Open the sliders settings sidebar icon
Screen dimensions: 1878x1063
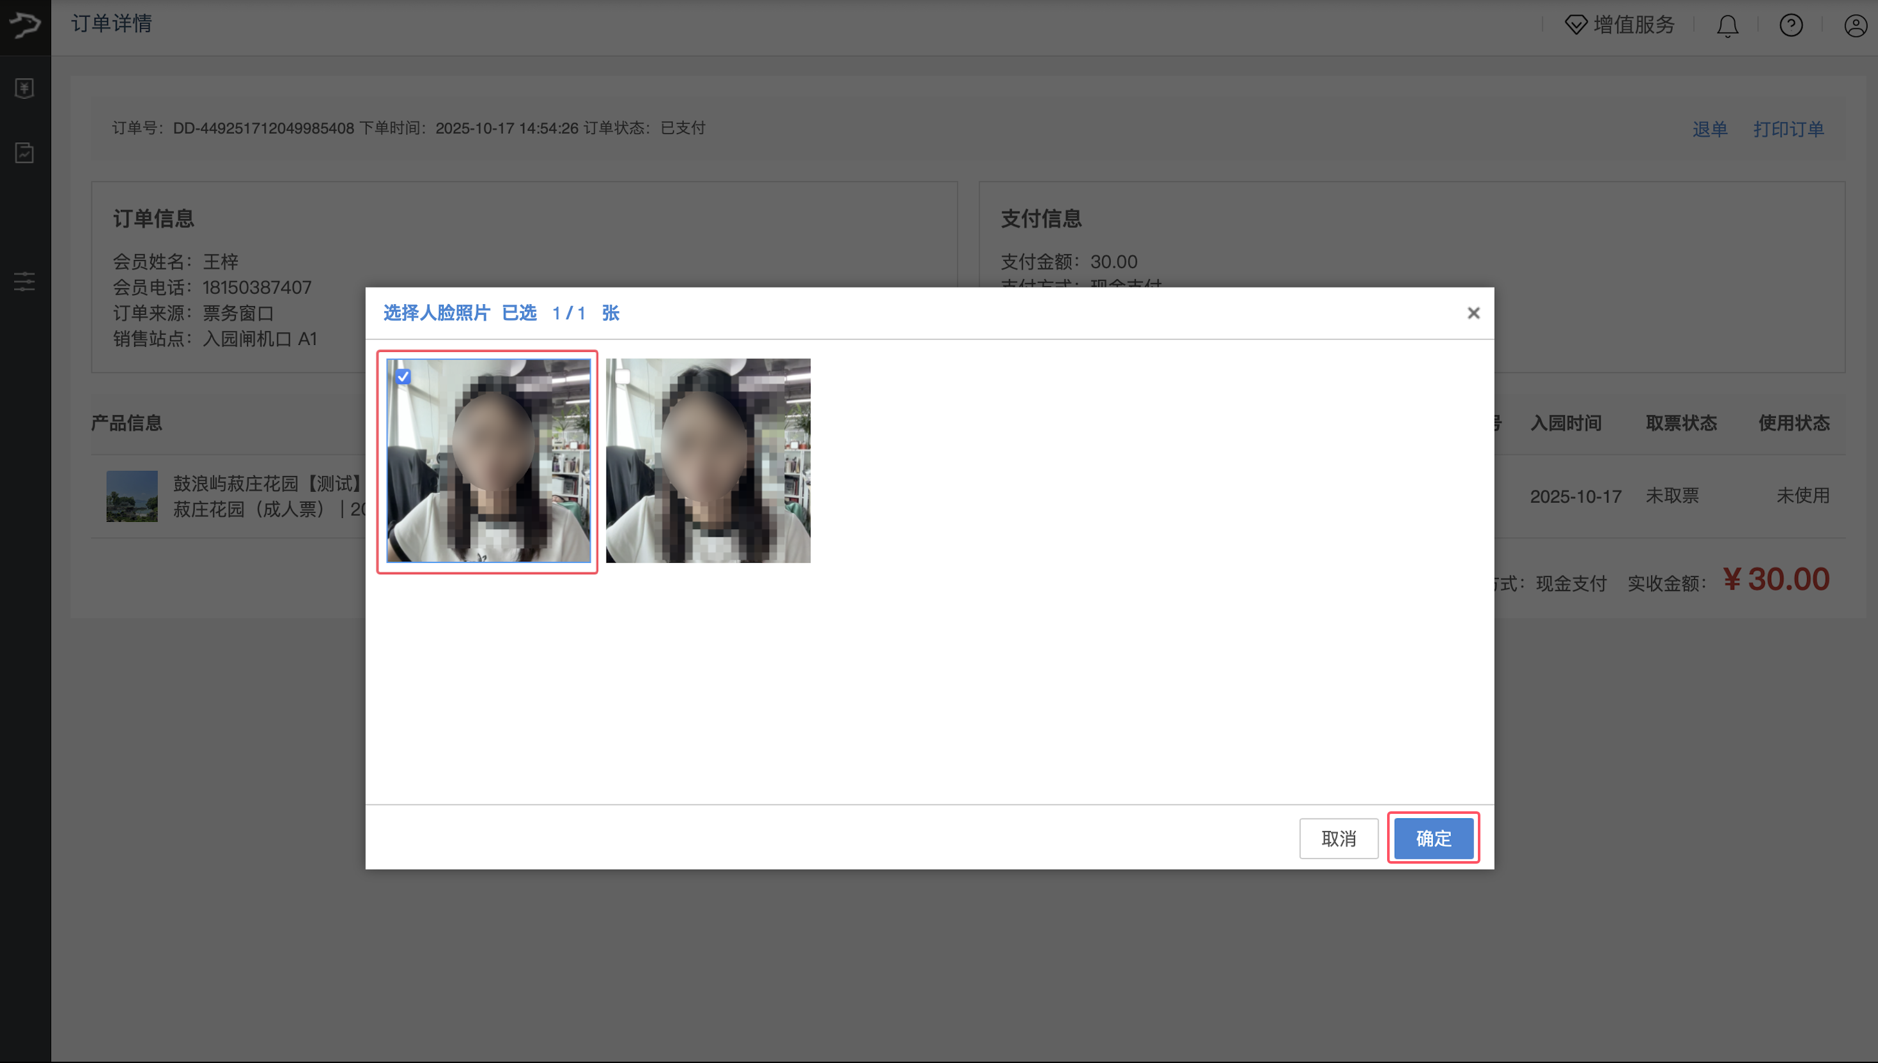click(x=25, y=281)
